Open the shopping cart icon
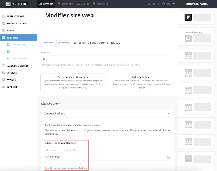This screenshot has width=217, height=171. pos(173,4)
